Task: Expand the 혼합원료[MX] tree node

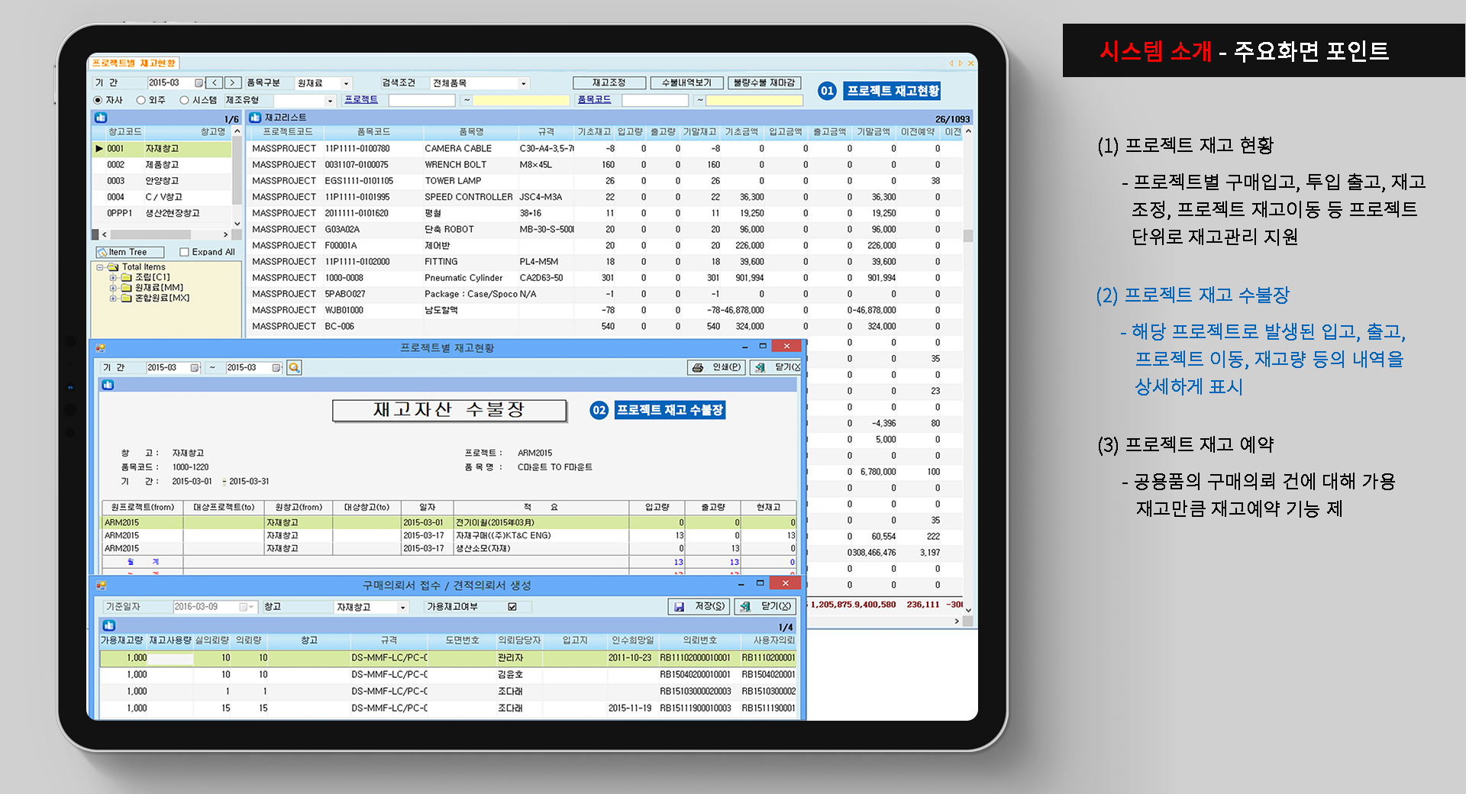Action: 113,298
